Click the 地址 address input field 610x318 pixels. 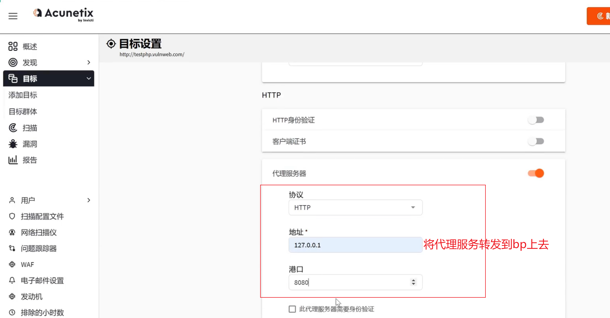pyautogui.click(x=355, y=245)
